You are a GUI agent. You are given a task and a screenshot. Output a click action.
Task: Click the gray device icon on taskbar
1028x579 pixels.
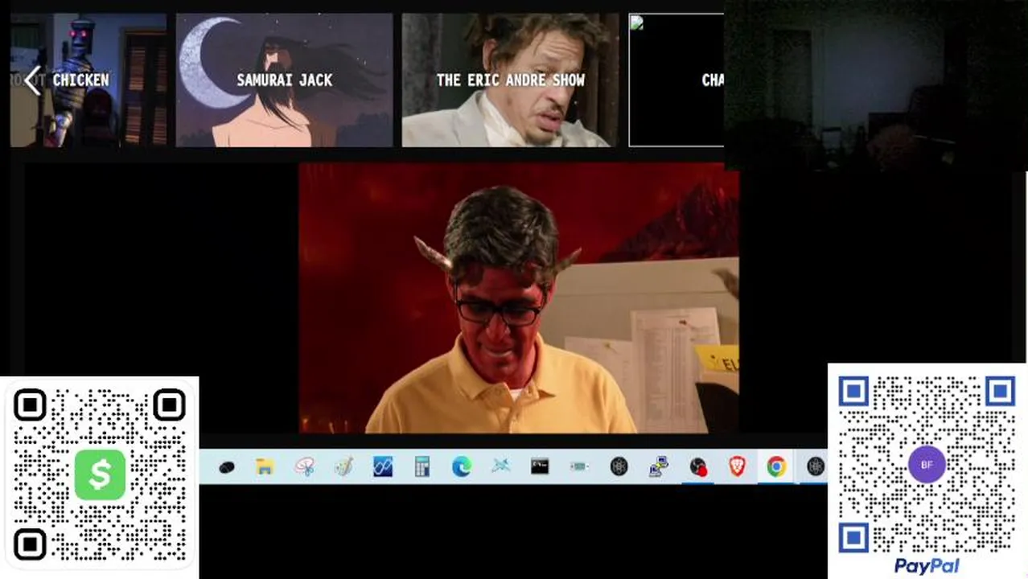click(579, 466)
